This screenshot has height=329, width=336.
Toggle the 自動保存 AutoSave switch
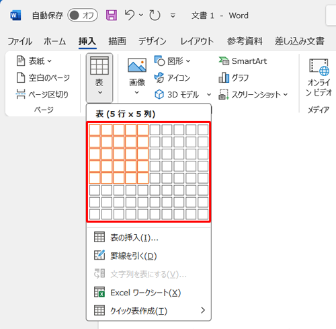tap(83, 15)
